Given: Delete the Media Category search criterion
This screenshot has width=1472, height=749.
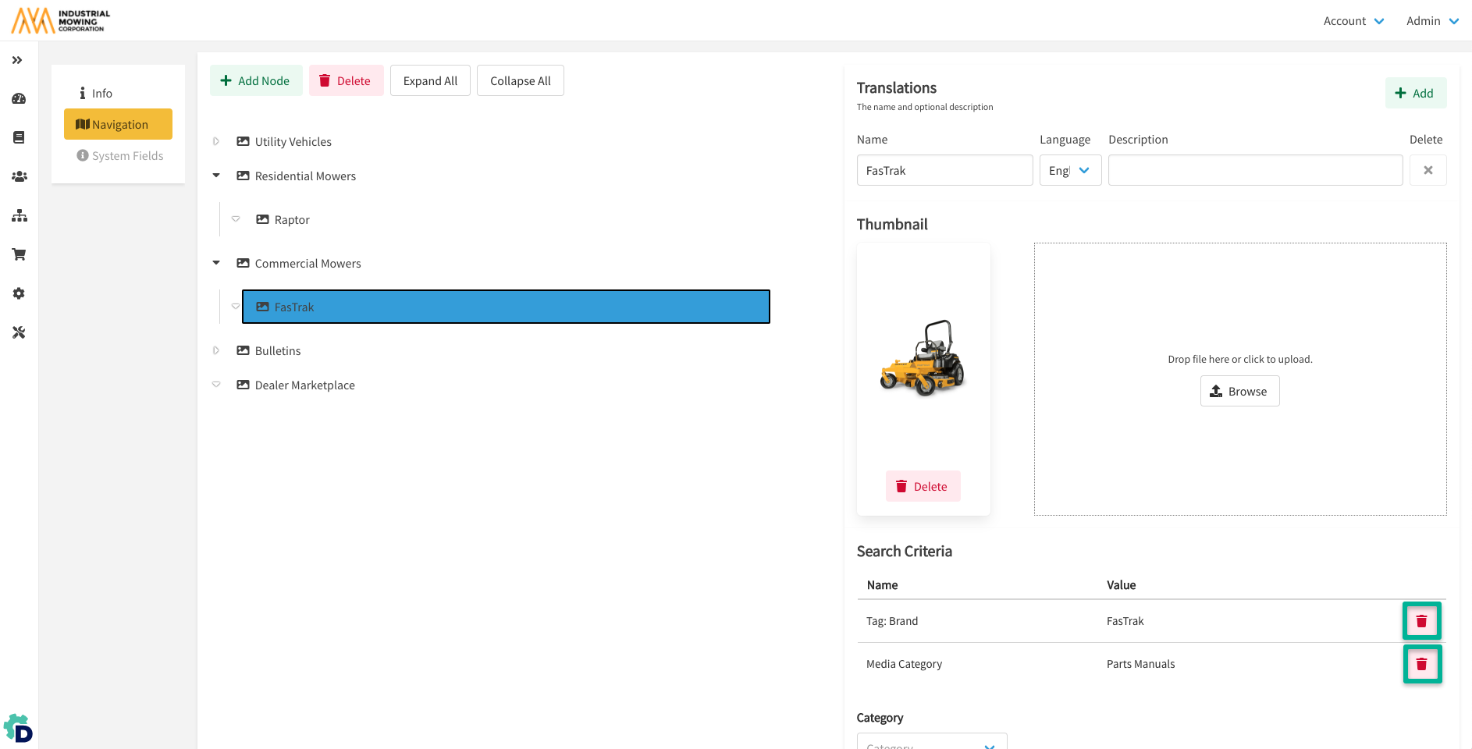Looking at the screenshot, I should [x=1421, y=664].
